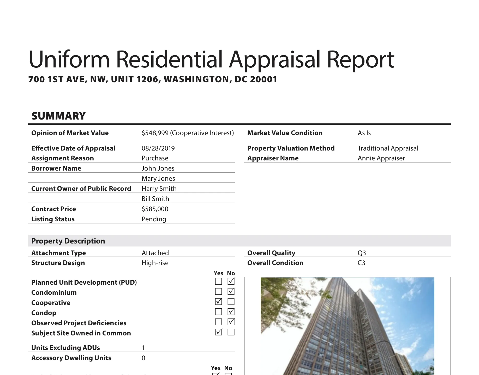Click the Current Owner of Public Record label
The height and width of the screenshot is (375, 479).
(81, 189)
